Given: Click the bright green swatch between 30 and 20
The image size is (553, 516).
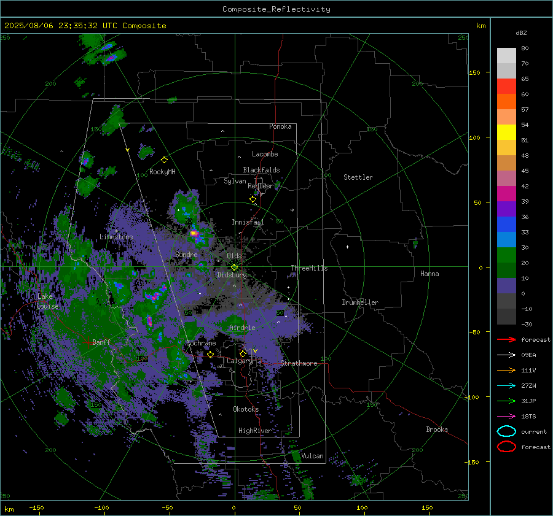Looking at the screenshot, I should point(506,255).
